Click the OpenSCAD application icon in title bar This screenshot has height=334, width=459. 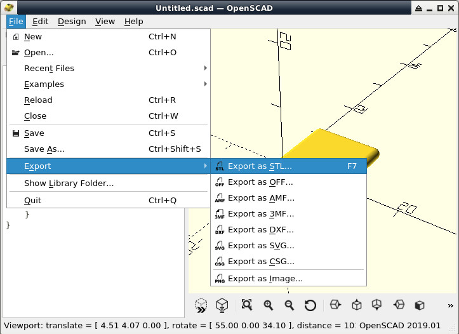point(9,8)
